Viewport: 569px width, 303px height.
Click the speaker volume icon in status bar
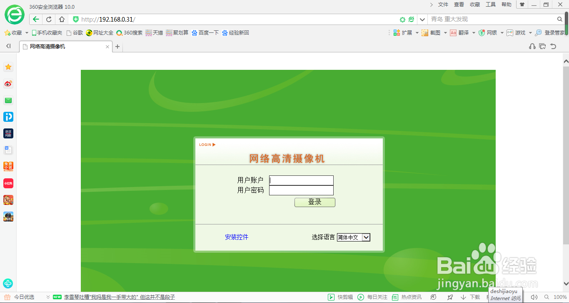[x=534, y=297]
